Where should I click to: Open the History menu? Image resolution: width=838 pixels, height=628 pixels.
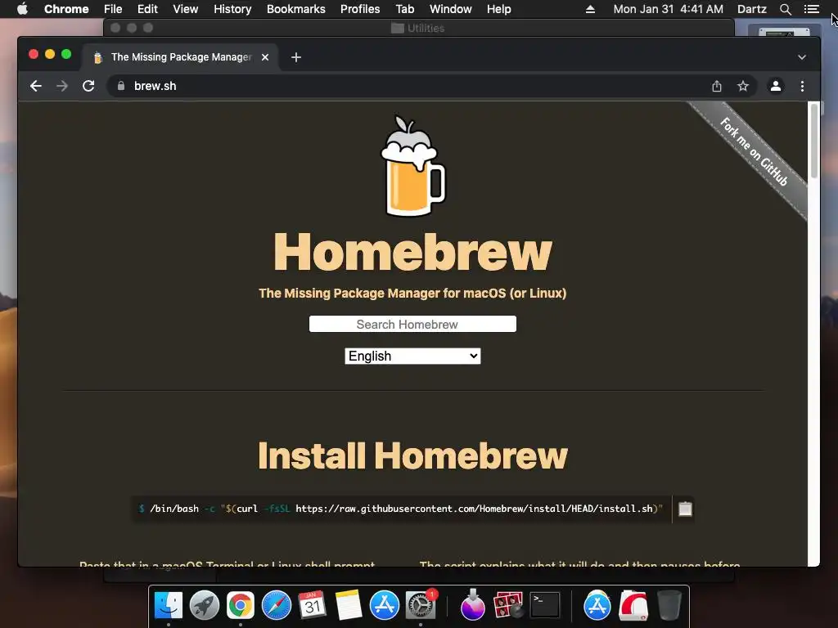[x=232, y=9]
